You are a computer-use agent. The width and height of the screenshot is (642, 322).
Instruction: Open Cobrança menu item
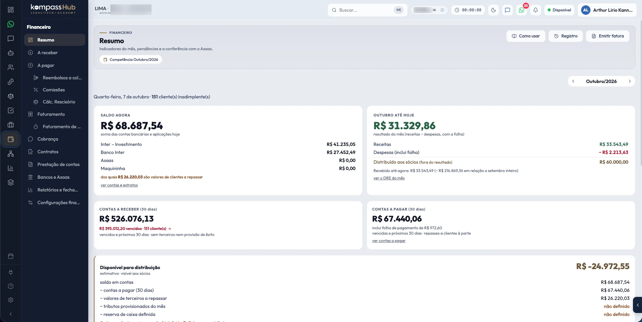coord(55,139)
